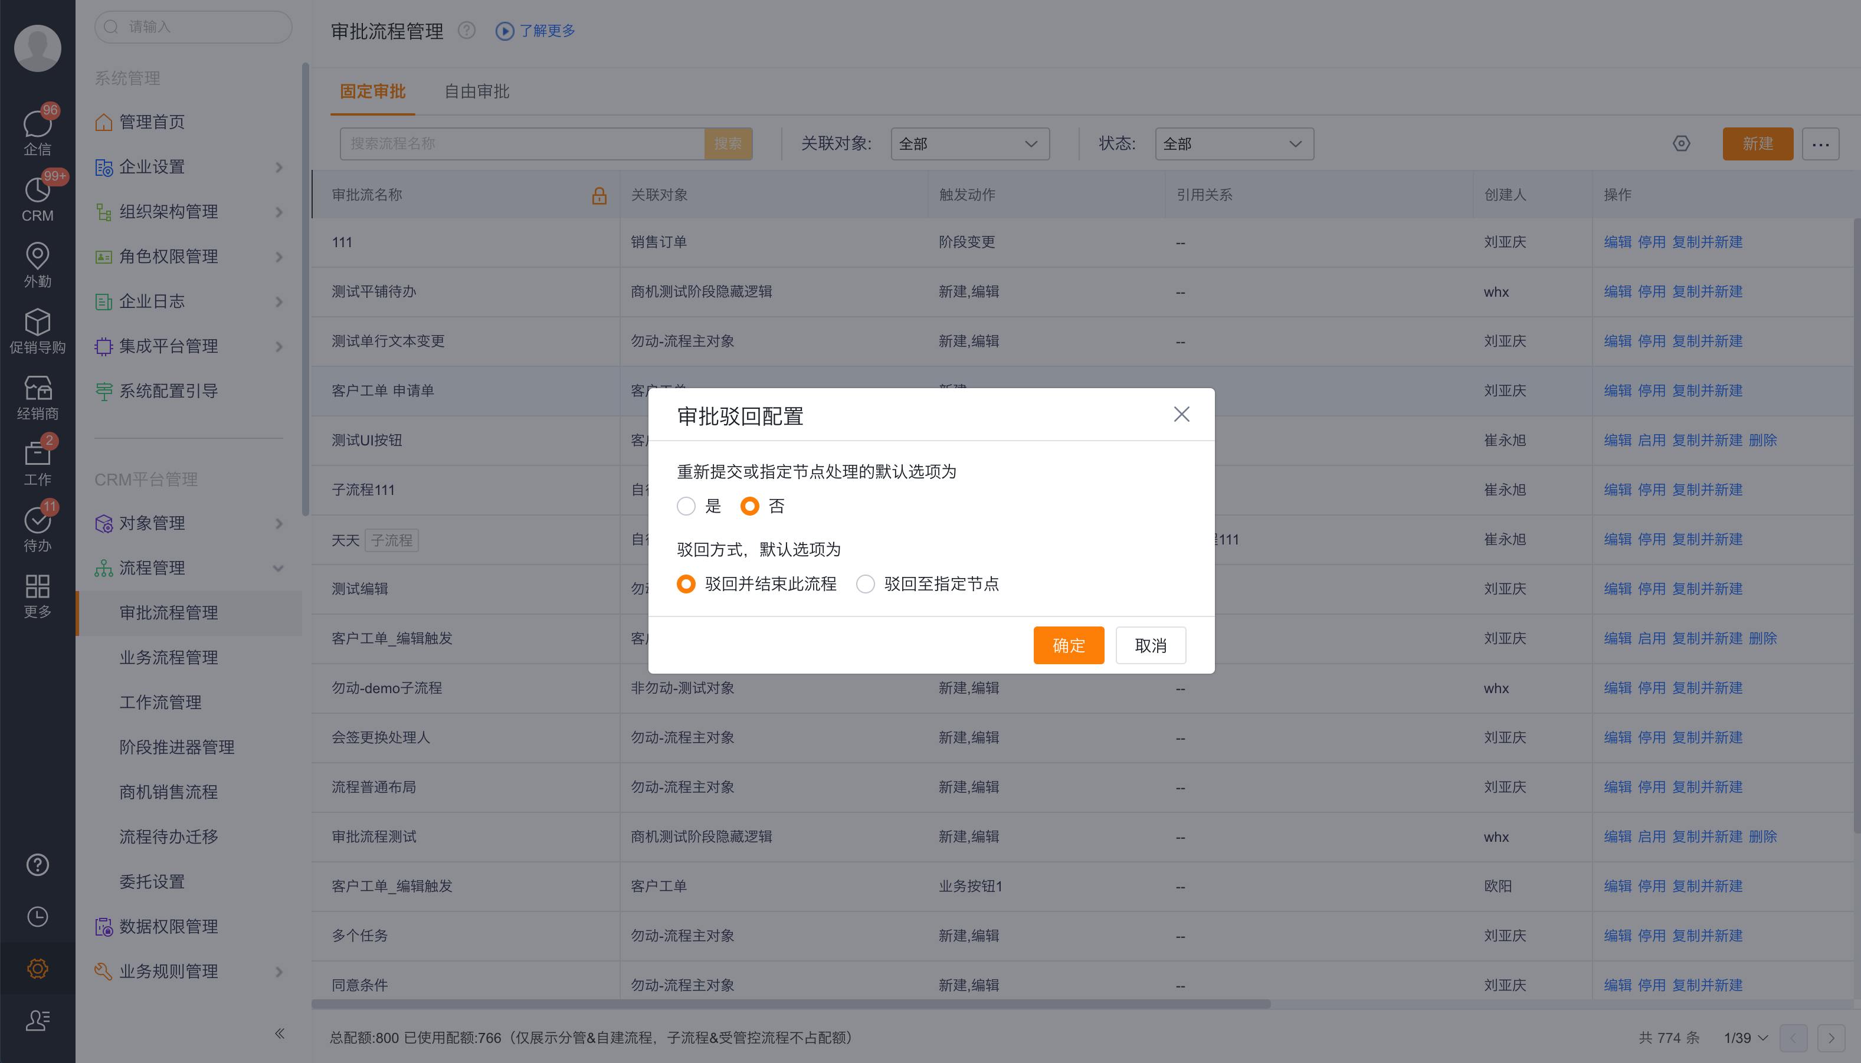Go to the next page arrow
The height and width of the screenshot is (1063, 1861).
(x=1830, y=1038)
